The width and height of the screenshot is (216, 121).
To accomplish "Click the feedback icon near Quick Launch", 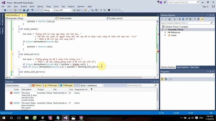I will 165,2.
